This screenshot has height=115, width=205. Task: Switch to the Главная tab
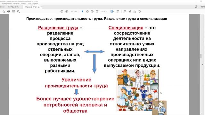(x=2, y=7)
